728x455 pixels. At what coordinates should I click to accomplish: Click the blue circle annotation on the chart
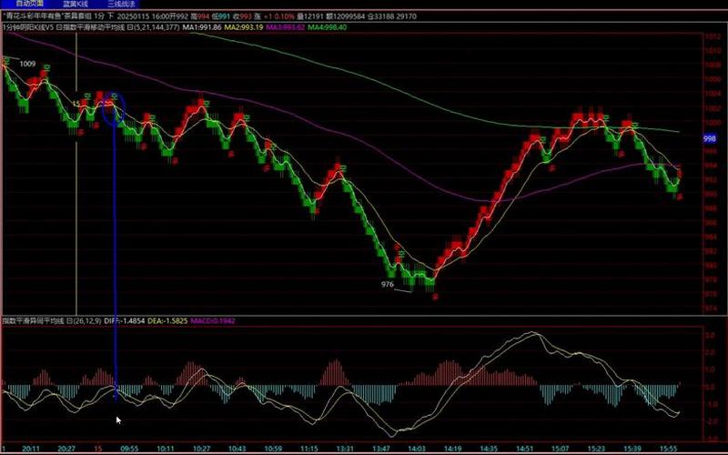(114, 108)
